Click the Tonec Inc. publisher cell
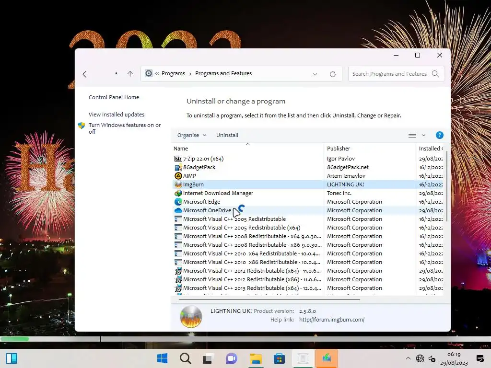 point(339,193)
